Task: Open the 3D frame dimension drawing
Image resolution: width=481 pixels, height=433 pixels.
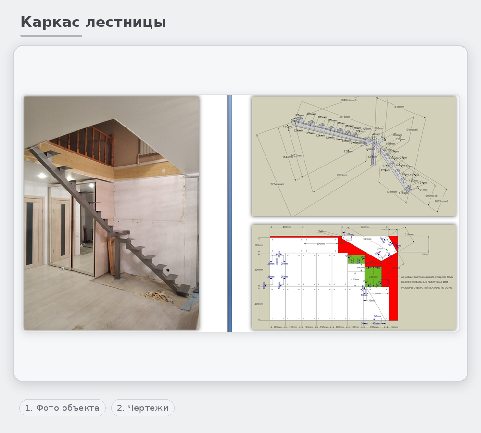Action: coord(354,156)
